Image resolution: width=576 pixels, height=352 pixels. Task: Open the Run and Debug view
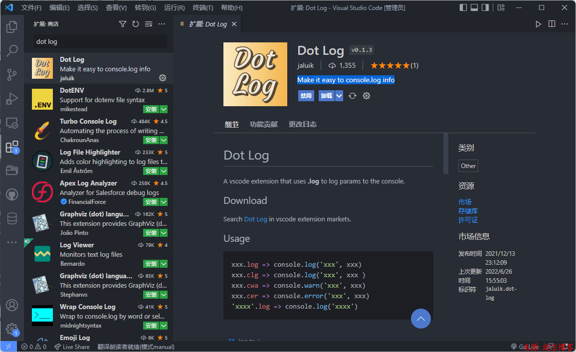(12, 99)
